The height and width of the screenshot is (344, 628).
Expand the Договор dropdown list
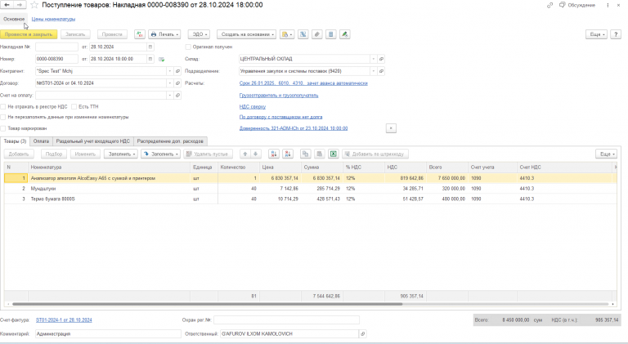170,83
